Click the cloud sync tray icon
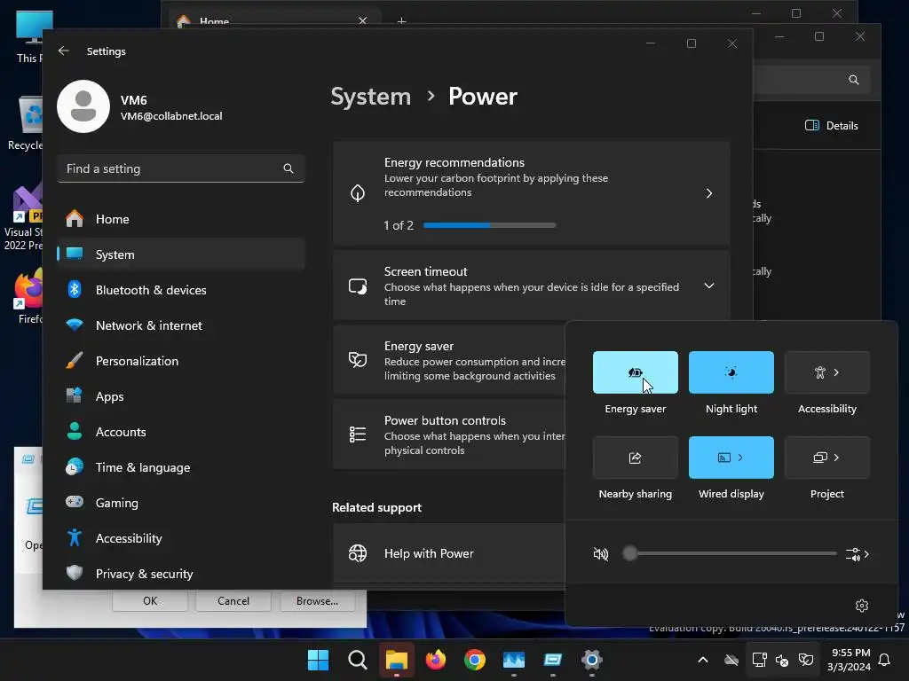Screen dimensions: 909x681 click(x=731, y=660)
